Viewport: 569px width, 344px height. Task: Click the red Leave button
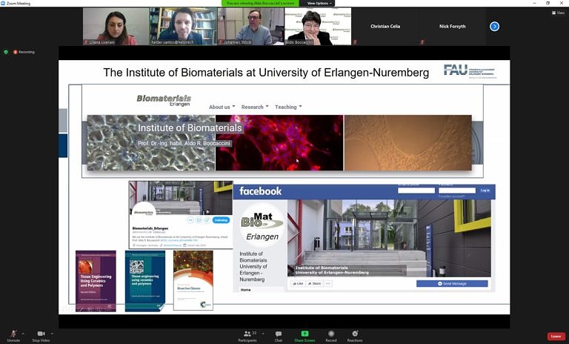556,336
